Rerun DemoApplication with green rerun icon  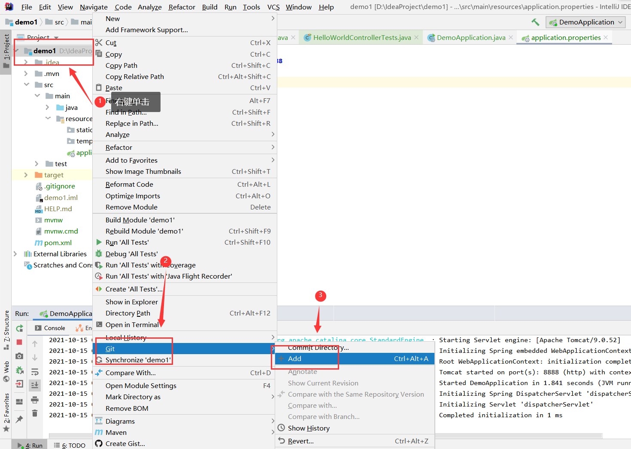[19, 328]
